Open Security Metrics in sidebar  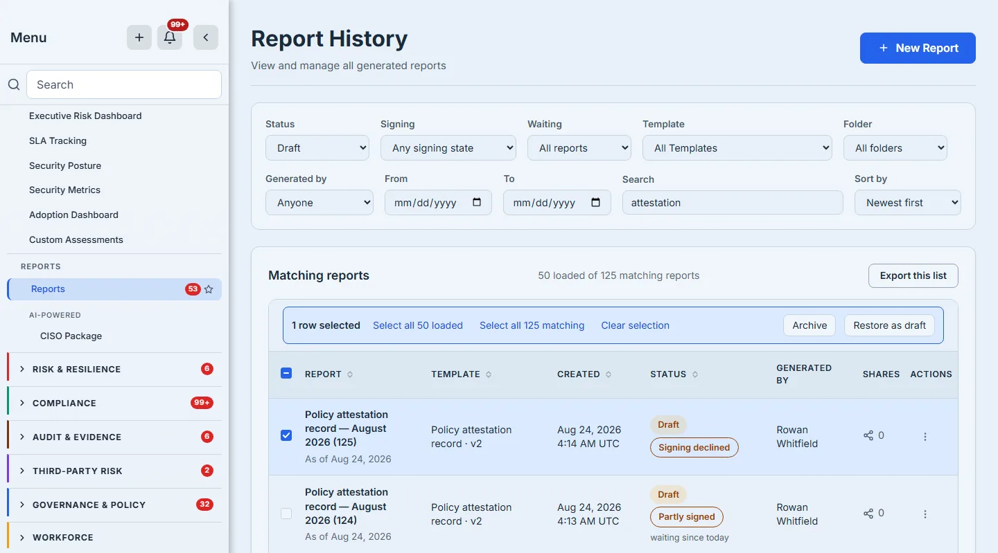(64, 190)
